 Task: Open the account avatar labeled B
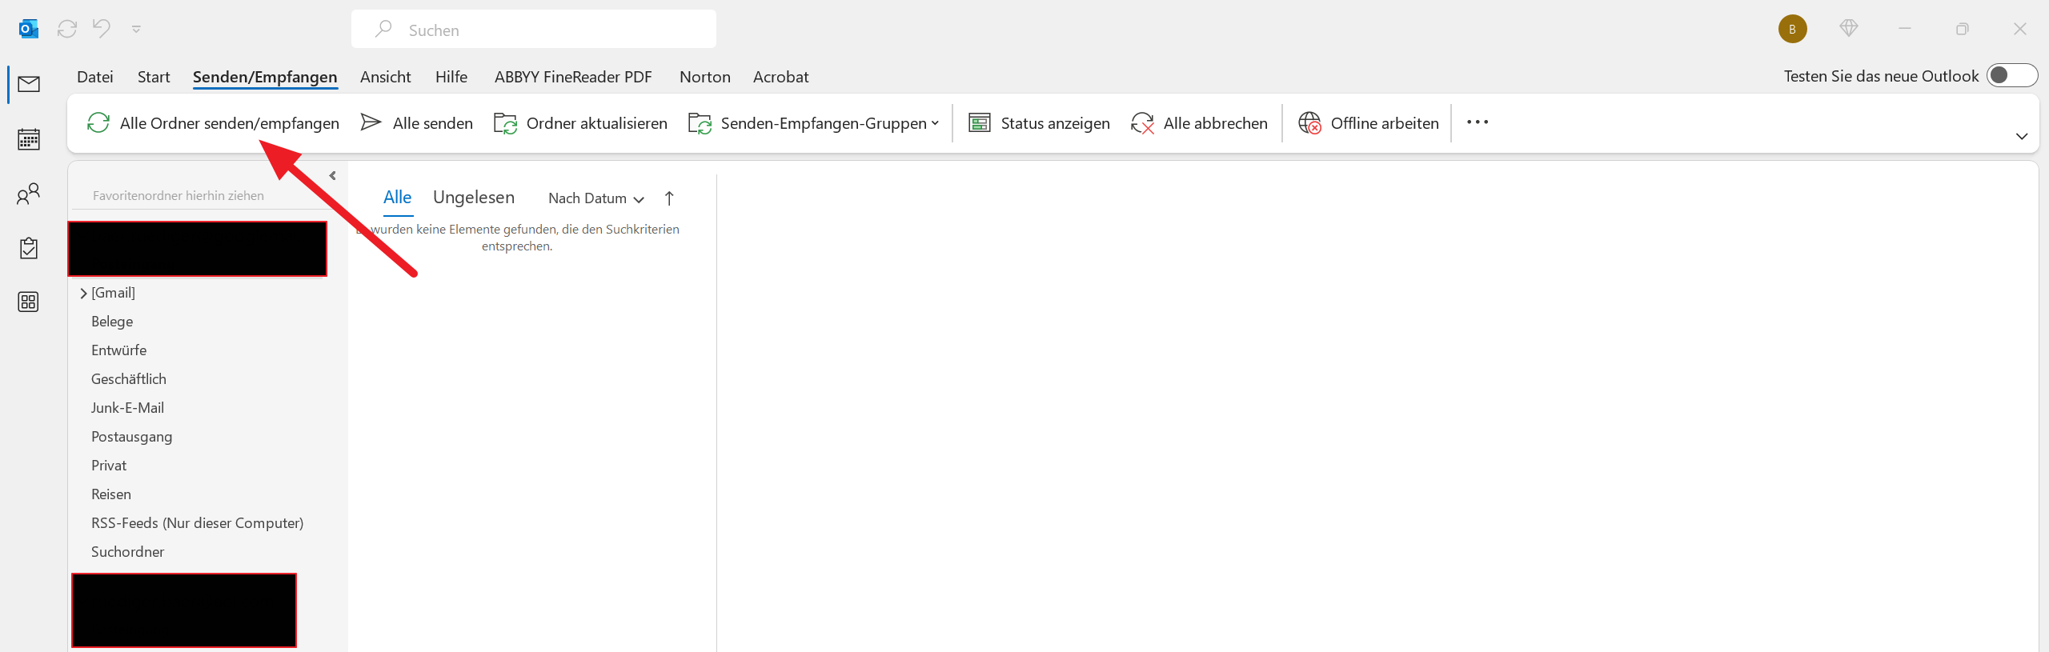1792,29
